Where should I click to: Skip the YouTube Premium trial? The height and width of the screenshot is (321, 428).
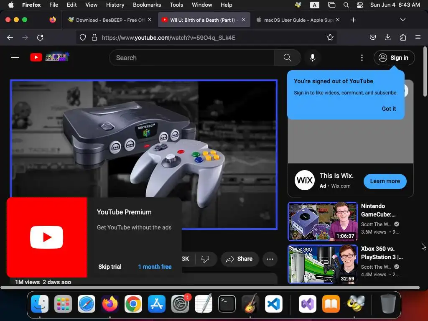110,267
